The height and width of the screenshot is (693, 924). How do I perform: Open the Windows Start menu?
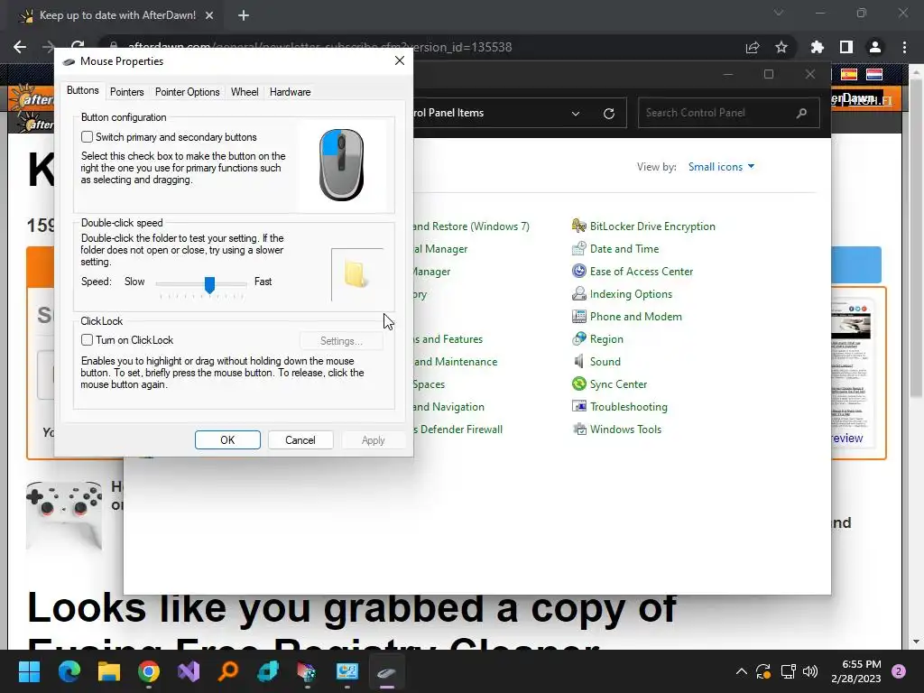coord(29,671)
